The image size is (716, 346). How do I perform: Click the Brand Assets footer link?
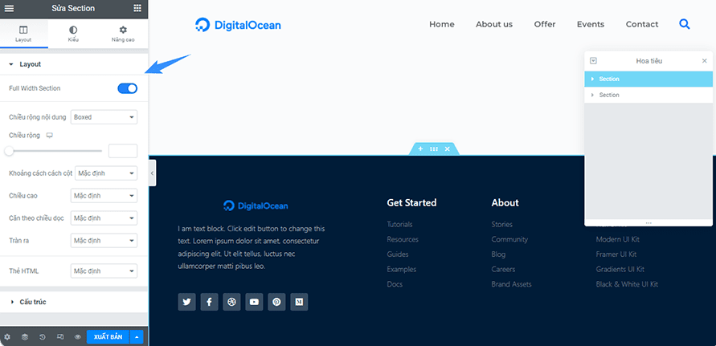click(x=511, y=284)
